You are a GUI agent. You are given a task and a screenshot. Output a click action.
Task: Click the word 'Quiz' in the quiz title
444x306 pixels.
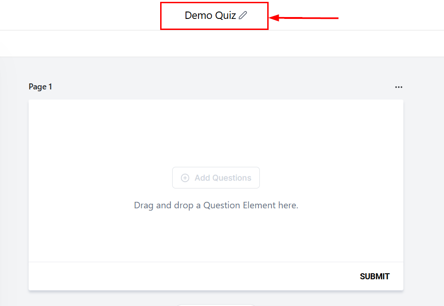(x=226, y=16)
